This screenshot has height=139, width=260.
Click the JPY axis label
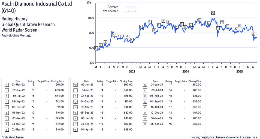[89, 3]
